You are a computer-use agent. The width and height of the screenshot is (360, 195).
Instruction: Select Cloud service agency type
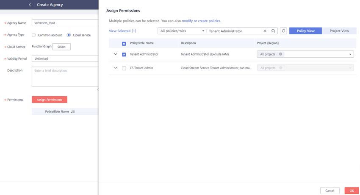[x=69, y=35]
